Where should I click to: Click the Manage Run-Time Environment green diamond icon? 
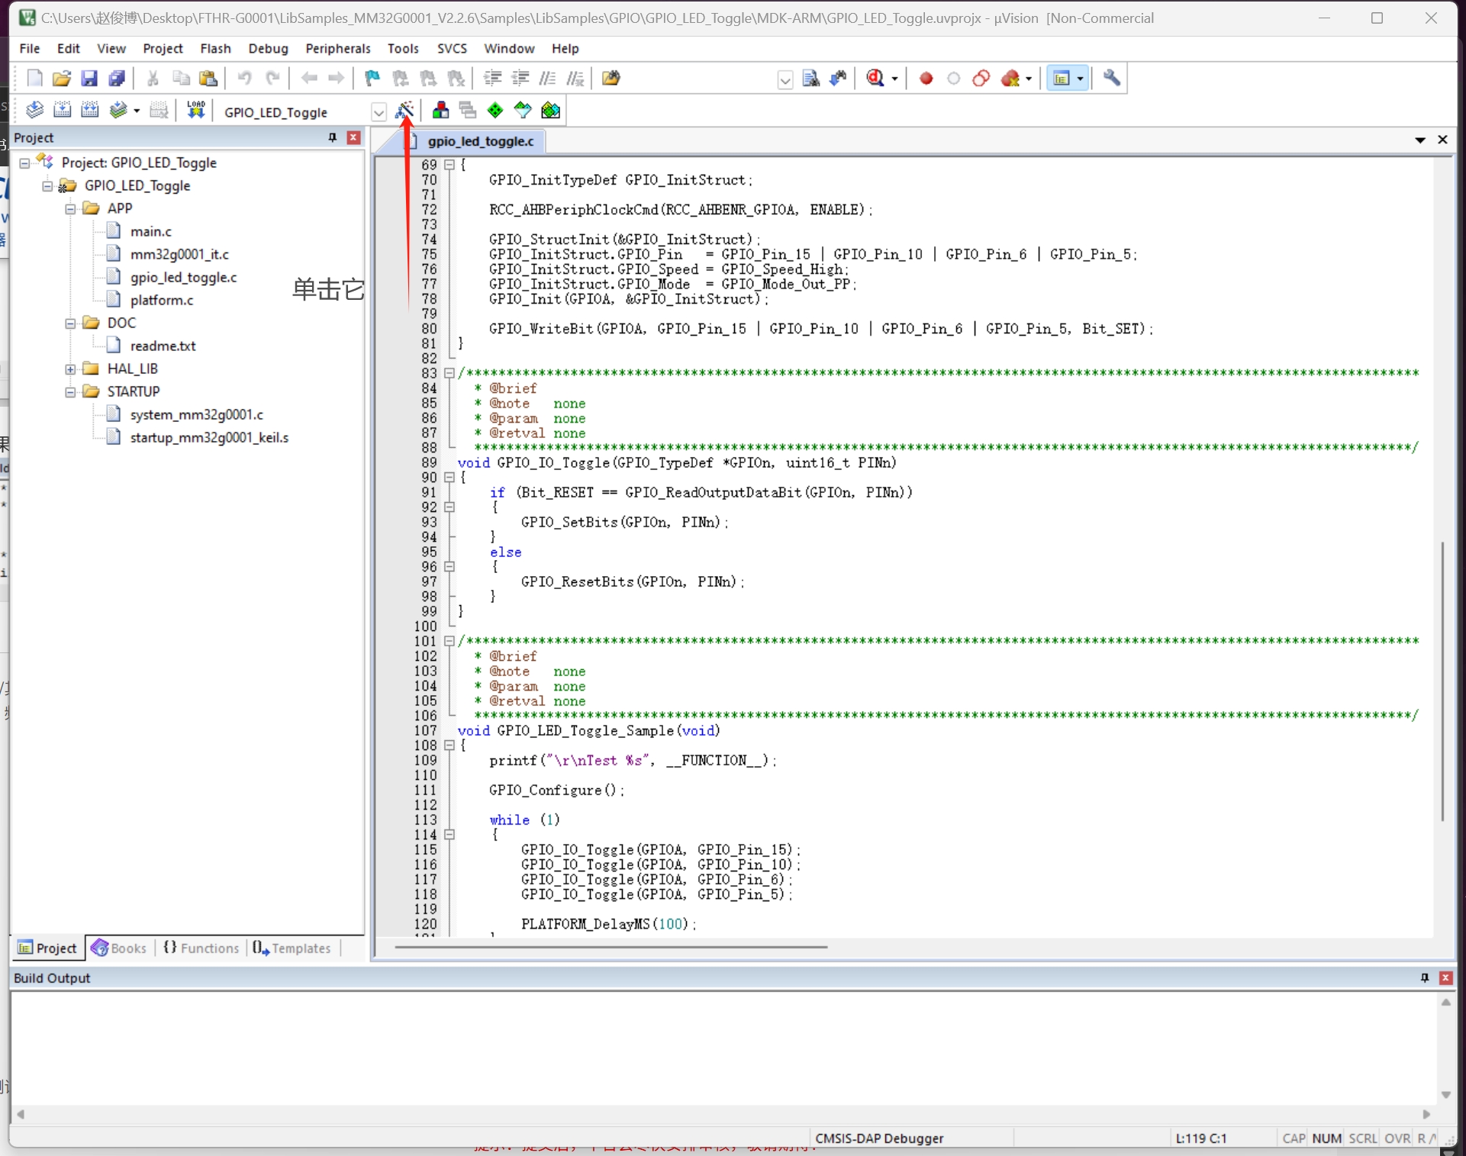495,111
